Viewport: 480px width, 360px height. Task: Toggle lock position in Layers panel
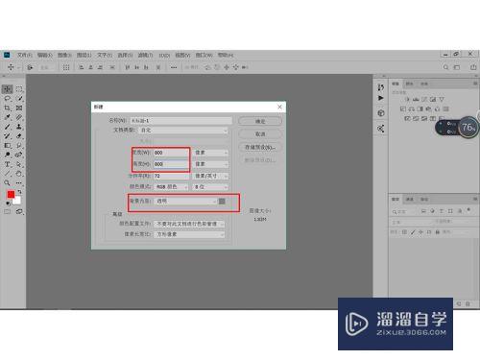tap(420, 231)
